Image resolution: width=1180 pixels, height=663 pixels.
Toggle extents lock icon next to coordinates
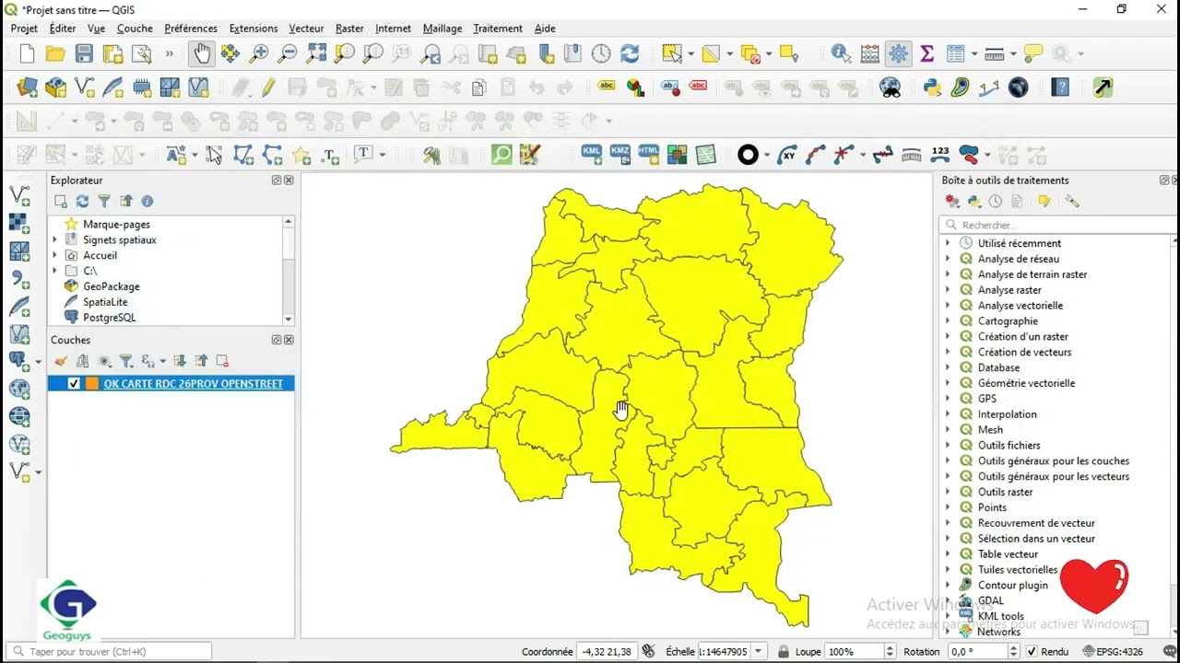pos(648,651)
